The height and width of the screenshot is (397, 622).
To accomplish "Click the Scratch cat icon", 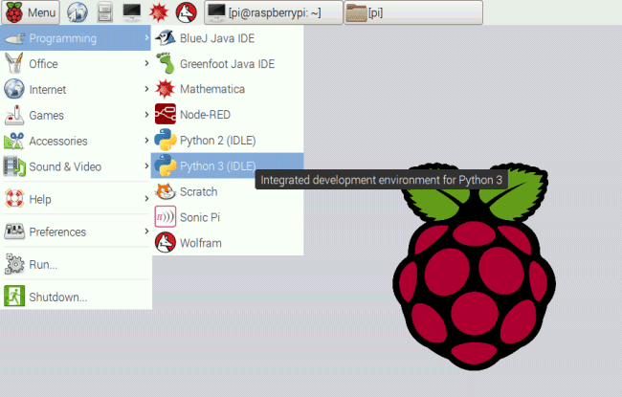I will pyautogui.click(x=165, y=191).
